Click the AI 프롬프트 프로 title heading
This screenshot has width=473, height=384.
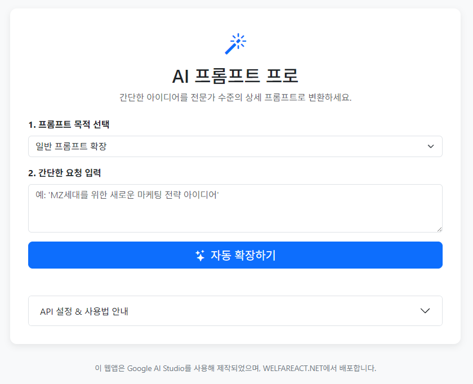[236, 74]
